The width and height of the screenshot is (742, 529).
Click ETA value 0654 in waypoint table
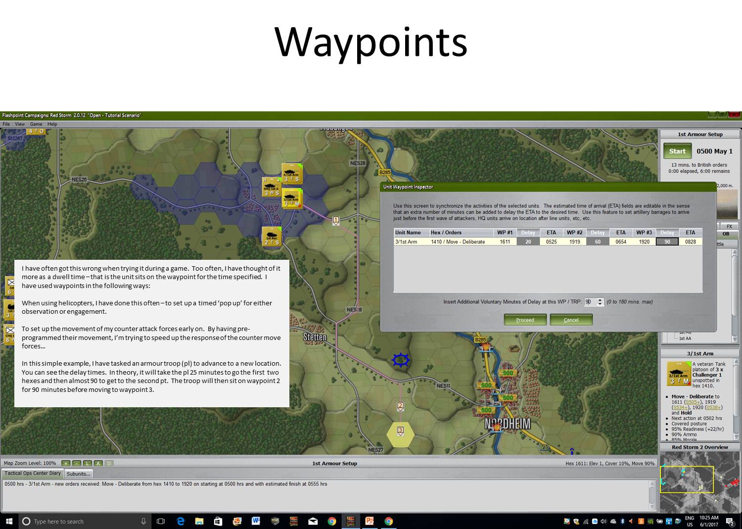621,242
